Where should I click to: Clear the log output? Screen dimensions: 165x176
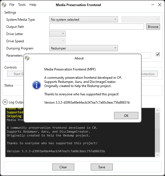[63, 167]
